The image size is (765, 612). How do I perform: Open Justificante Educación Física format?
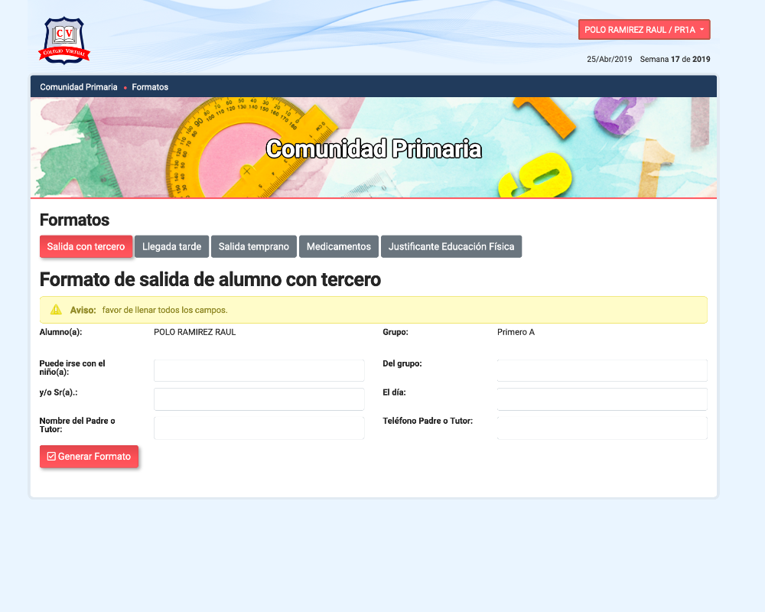pyautogui.click(x=451, y=247)
